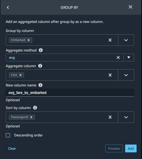Image resolution: width=142 pixels, height=159 pixels.
Task: Show info for Sort by column
Action: (35, 108)
